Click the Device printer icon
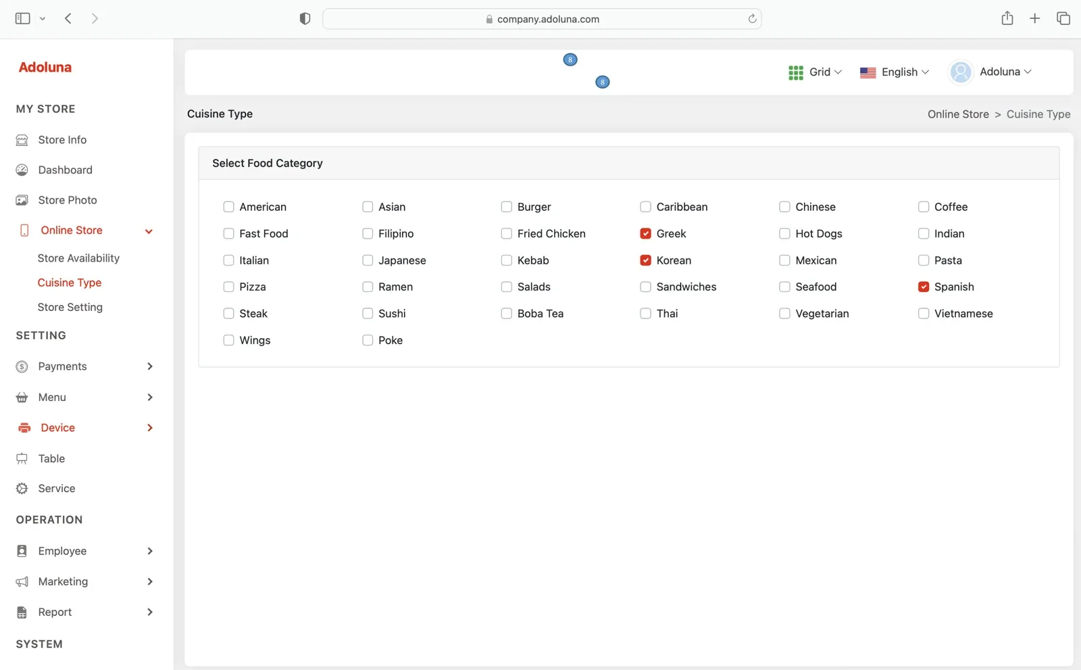Image resolution: width=1081 pixels, height=670 pixels. [24, 428]
